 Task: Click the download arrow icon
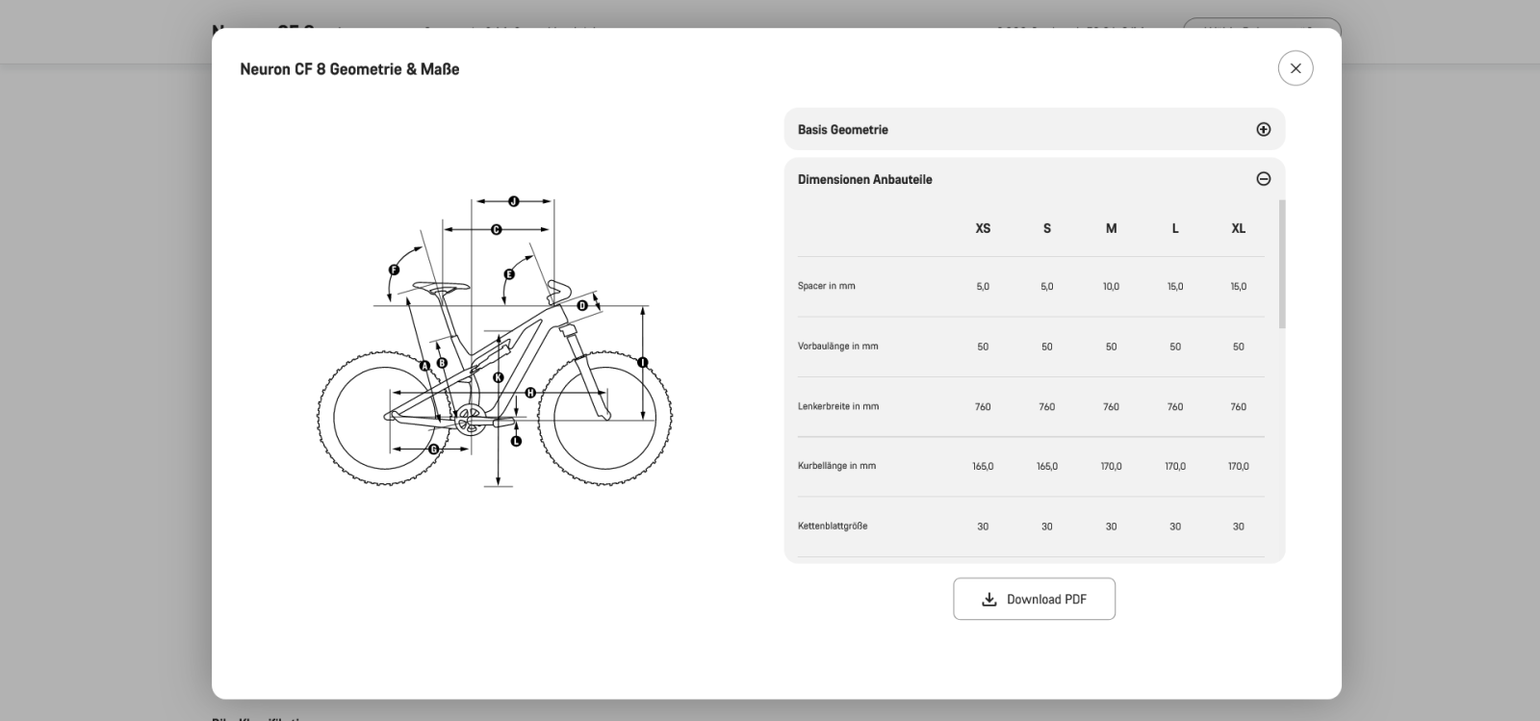click(x=988, y=599)
